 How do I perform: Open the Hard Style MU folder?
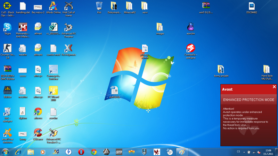(x=267, y=69)
